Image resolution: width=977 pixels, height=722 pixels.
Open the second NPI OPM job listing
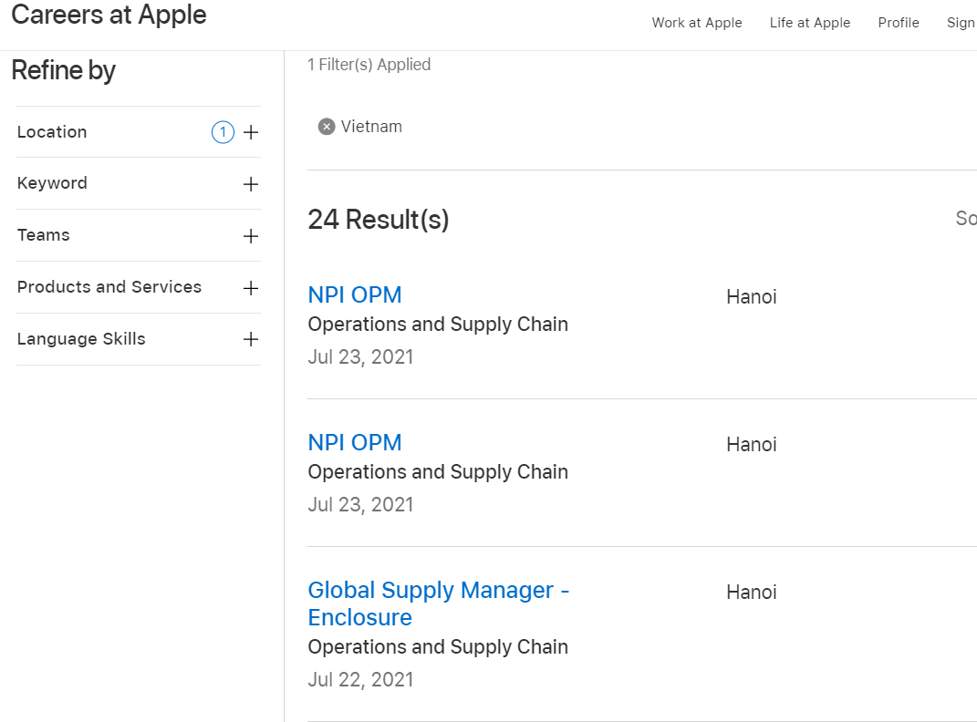tap(355, 443)
